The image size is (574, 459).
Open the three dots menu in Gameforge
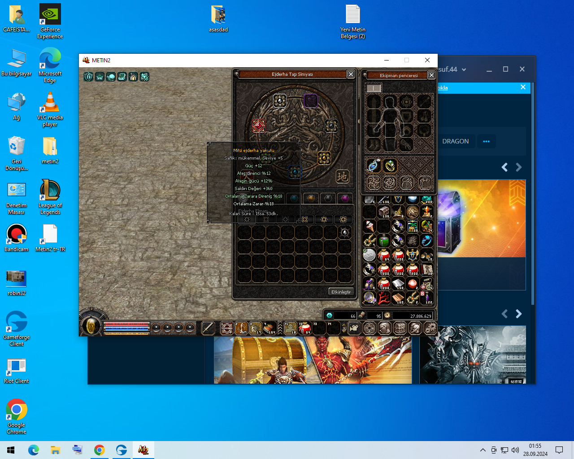[486, 141]
